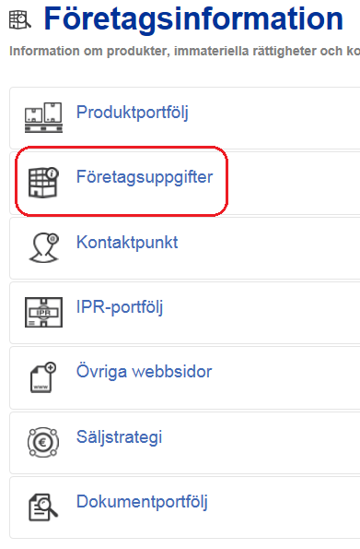Click the small building icon beside the page title
The width and height of the screenshot is (360, 549).
pos(20,19)
